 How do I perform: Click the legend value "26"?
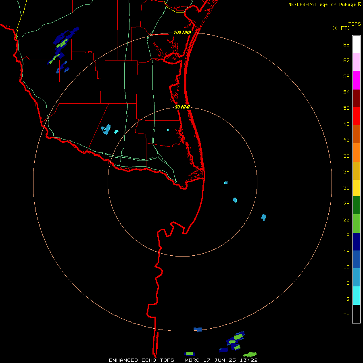pyautogui.click(x=346, y=204)
